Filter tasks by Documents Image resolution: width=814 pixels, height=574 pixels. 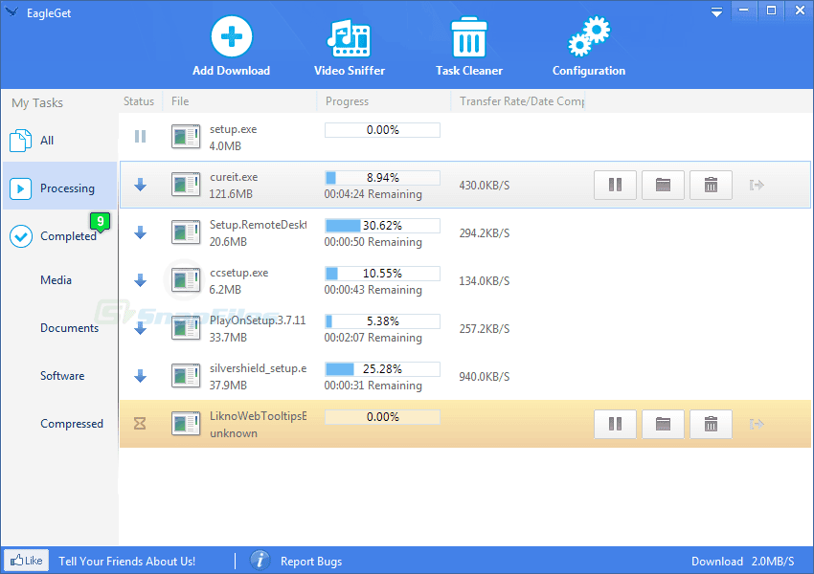(70, 328)
